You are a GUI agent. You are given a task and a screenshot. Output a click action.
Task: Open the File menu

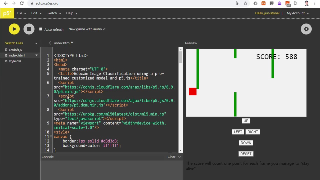click(21, 13)
